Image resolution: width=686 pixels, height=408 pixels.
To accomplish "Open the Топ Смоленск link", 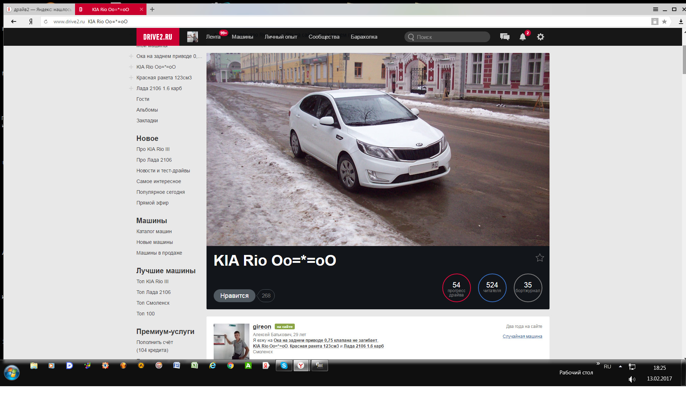I will click(153, 303).
